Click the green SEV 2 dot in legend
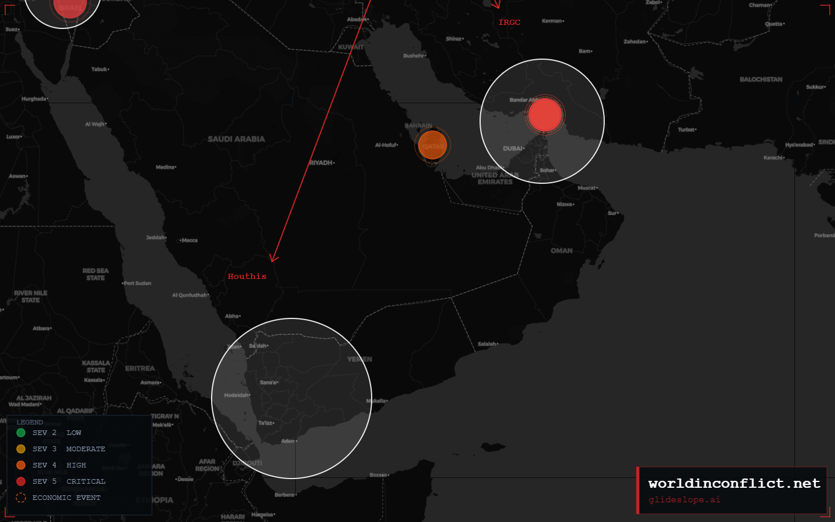The width and height of the screenshot is (835, 522). pyautogui.click(x=21, y=433)
